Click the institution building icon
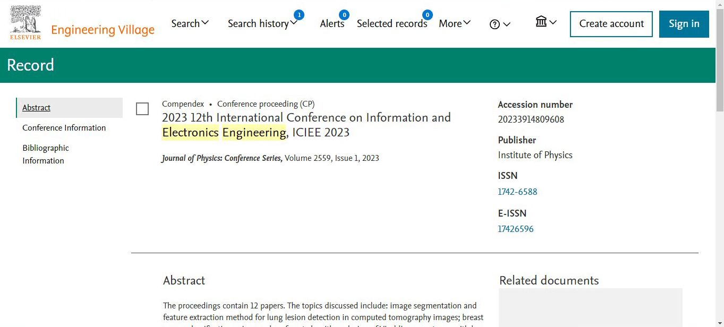Screen dimensions: 724x327 pyautogui.click(x=541, y=22)
